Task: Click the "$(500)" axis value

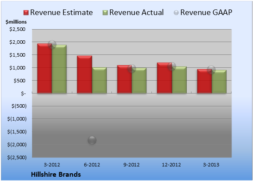Action: (19, 106)
